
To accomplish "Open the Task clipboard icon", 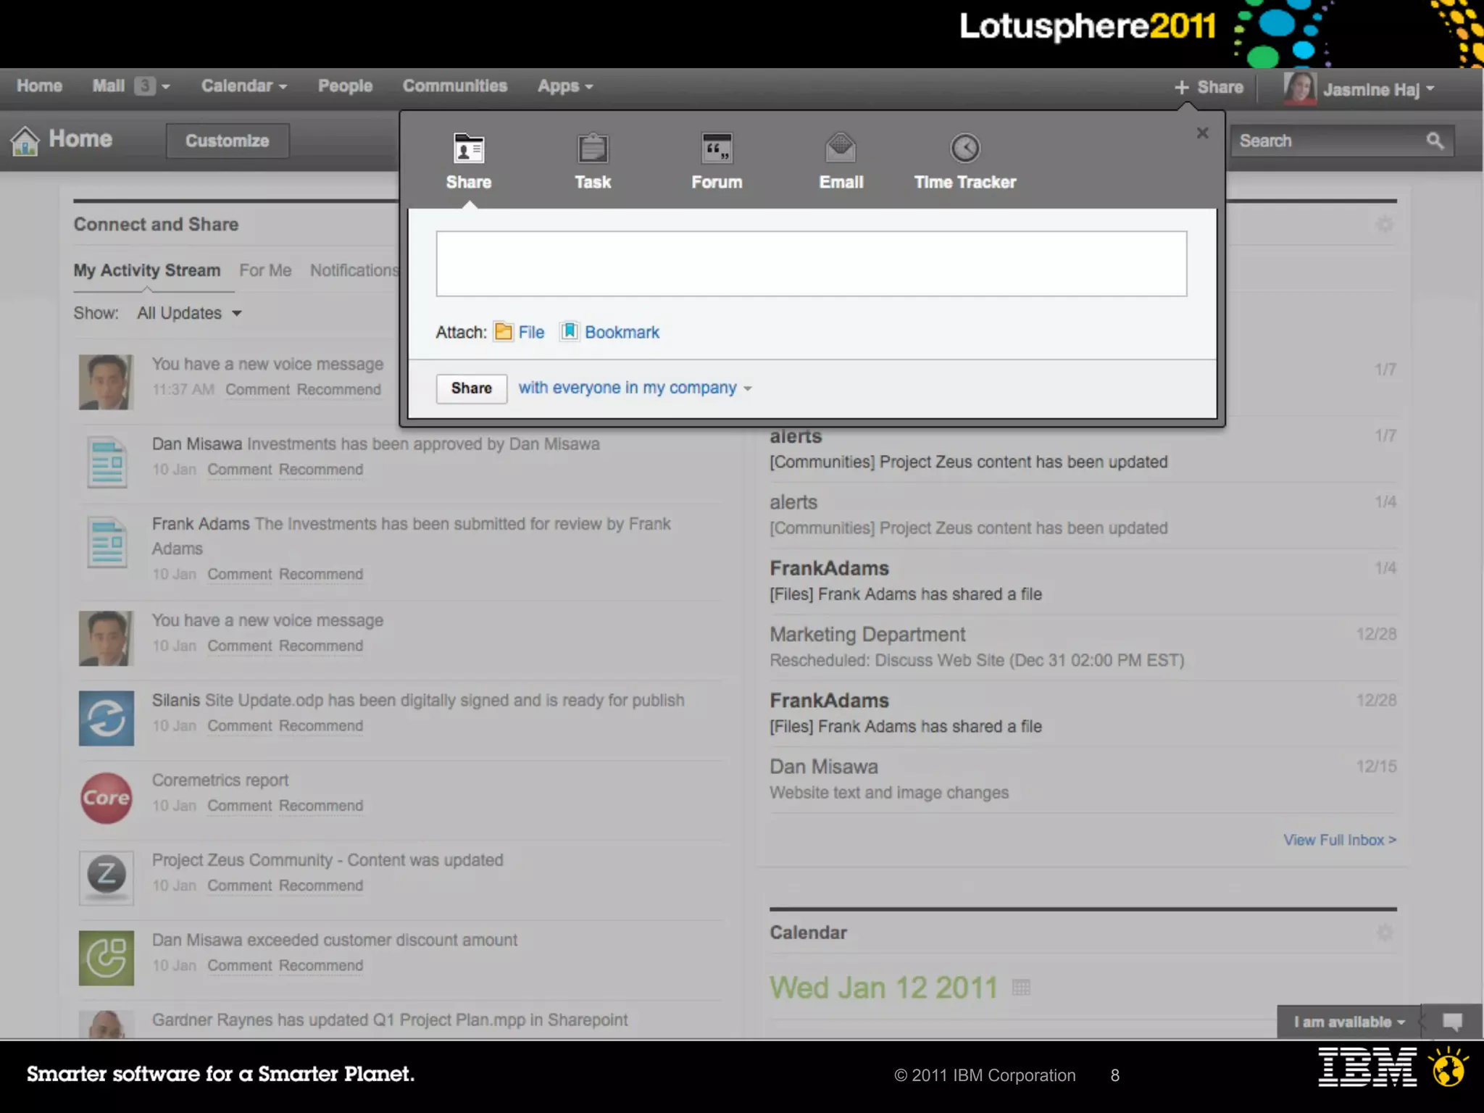I will [593, 149].
